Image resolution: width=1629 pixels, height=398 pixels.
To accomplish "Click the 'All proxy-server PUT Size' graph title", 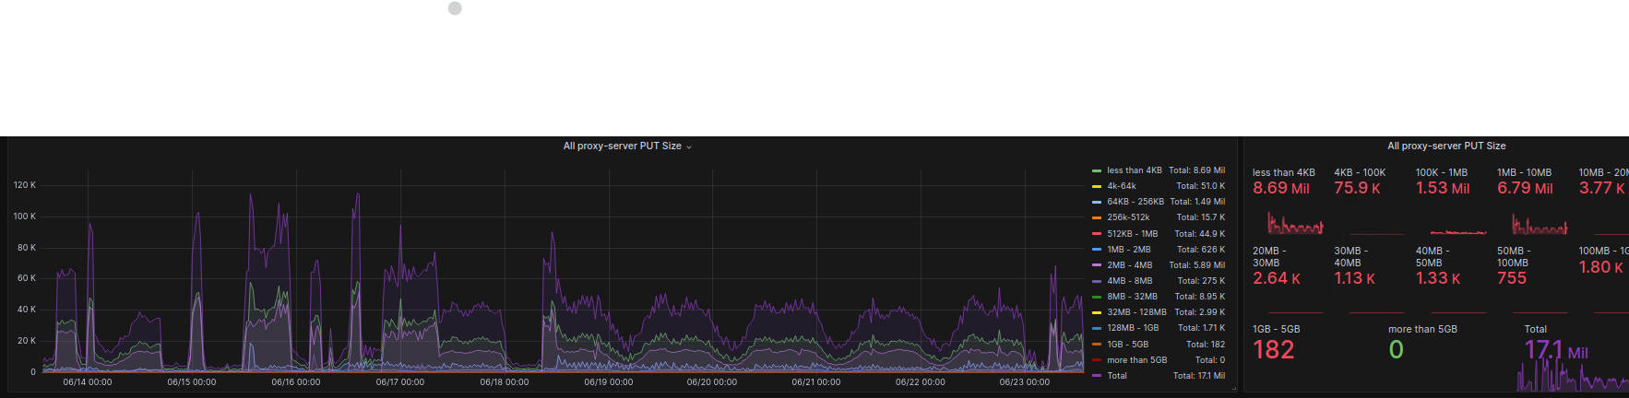I will pyautogui.click(x=622, y=146).
